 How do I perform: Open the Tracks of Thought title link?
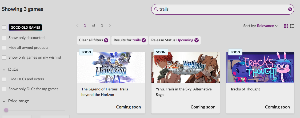coord(245,89)
